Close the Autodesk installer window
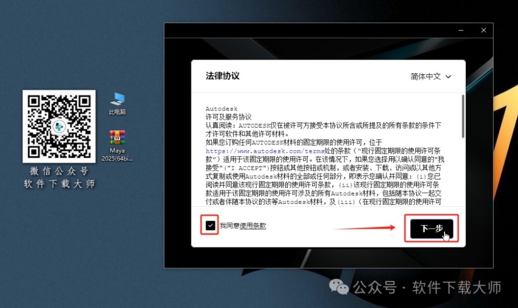This screenshot has height=308, width=518. (484, 30)
